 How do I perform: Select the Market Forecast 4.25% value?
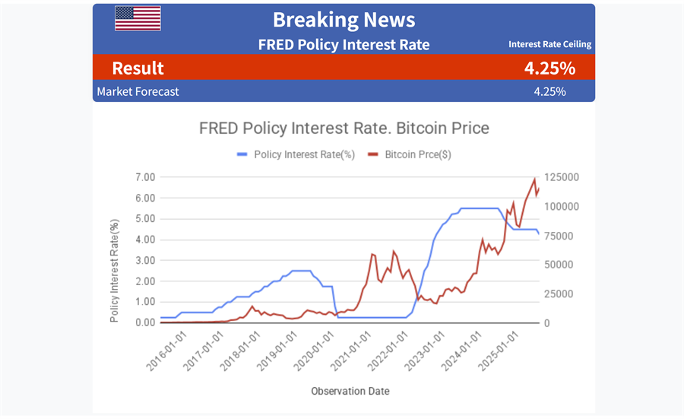pyautogui.click(x=549, y=91)
